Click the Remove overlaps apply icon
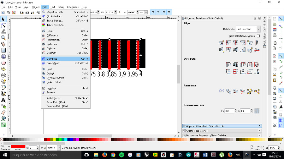 click(x=257, y=111)
